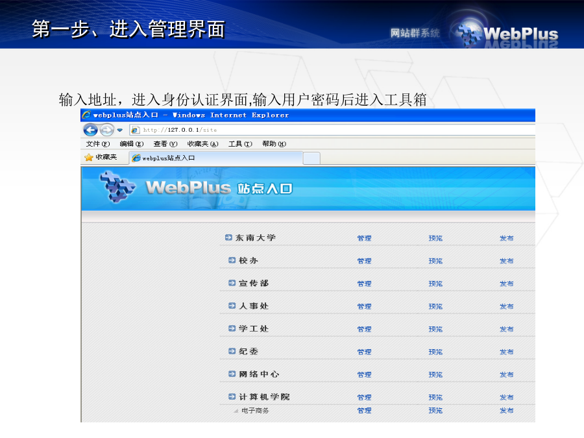Open the recent pages dropdown arrow
This screenshot has height=438, width=584.
coord(119,130)
